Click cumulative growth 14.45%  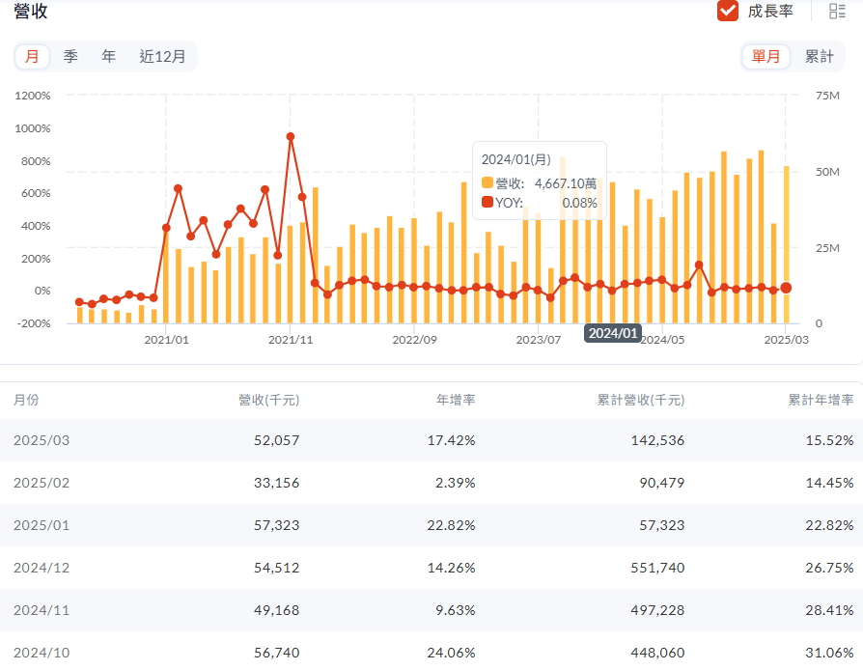(x=829, y=483)
